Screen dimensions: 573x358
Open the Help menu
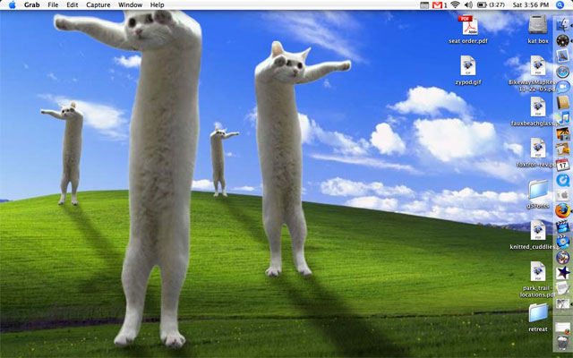click(x=158, y=4)
